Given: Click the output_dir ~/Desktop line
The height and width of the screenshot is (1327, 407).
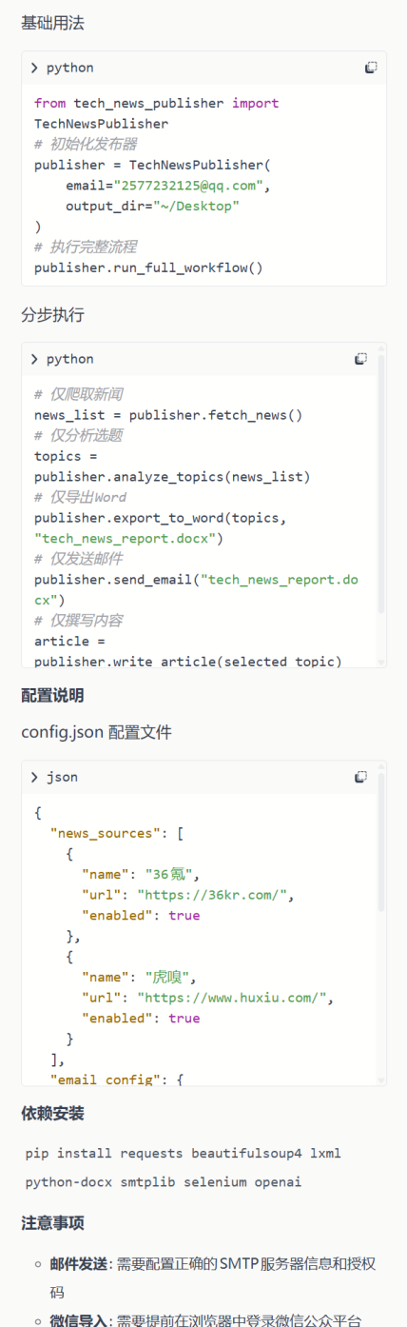Looking at the screenshot, I should 152,206.
